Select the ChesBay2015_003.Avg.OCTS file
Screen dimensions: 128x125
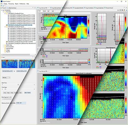(x=22, y=20)
